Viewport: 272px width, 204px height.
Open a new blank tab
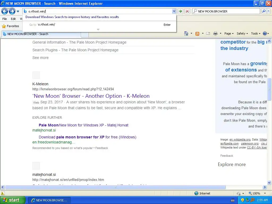85,34
